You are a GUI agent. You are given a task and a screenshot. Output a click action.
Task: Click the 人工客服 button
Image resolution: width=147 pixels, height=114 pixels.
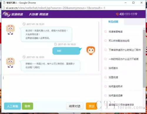tap(12, 106)
